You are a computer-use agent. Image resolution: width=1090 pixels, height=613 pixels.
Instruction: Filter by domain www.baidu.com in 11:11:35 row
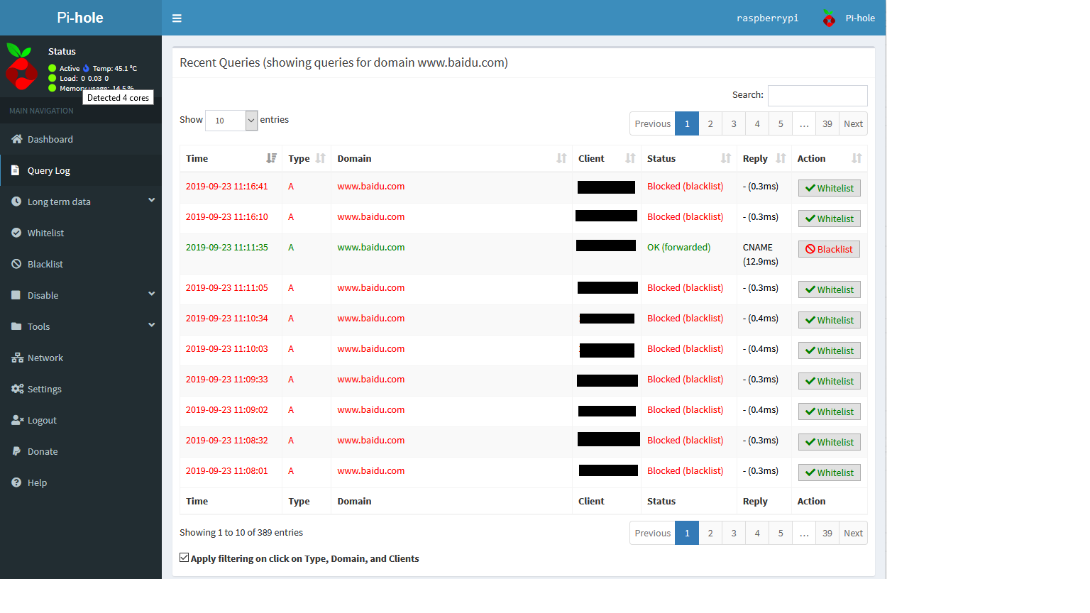371,248
